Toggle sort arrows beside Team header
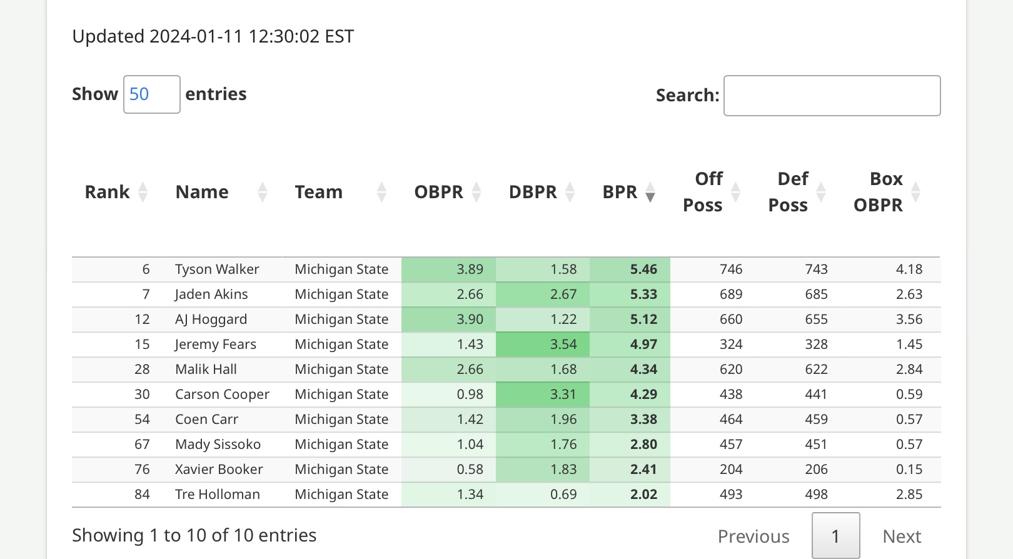Viewport: 1013px width, 559px height. point(381,192)
